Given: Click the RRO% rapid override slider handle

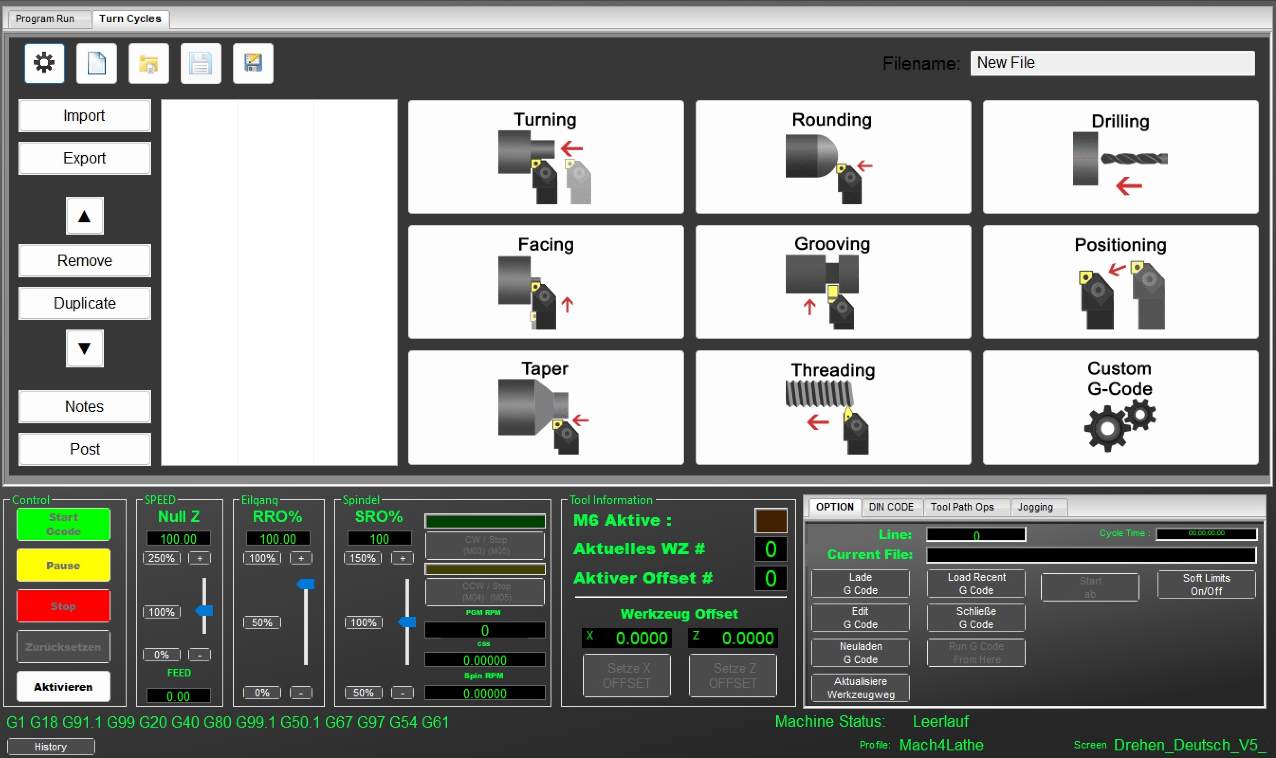Looking at the screenshot, I should (x=305, y=584).
